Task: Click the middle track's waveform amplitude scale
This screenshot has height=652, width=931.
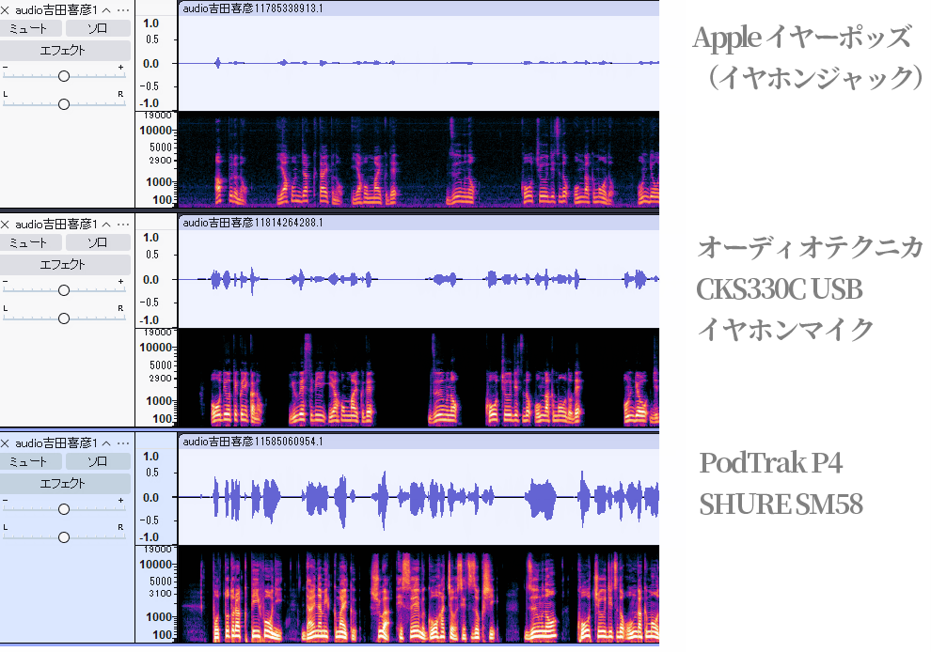Action: click(x=156, y=279)
